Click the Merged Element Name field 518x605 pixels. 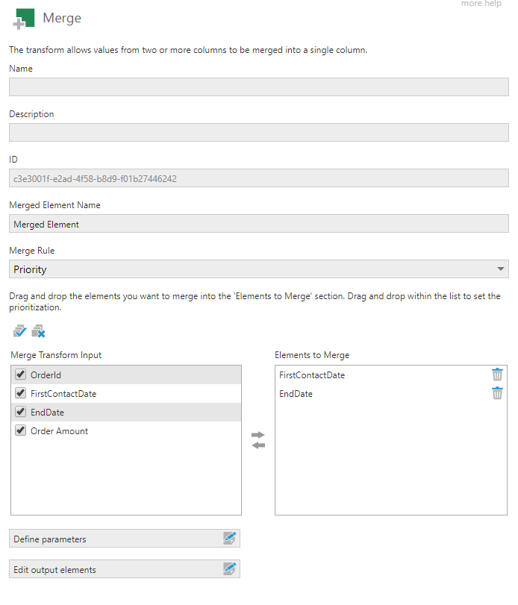pos(258,224)
